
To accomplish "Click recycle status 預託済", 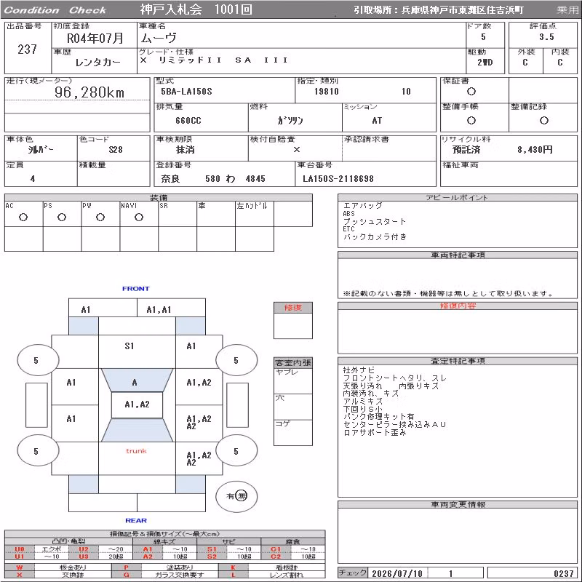I will point(466,150).
